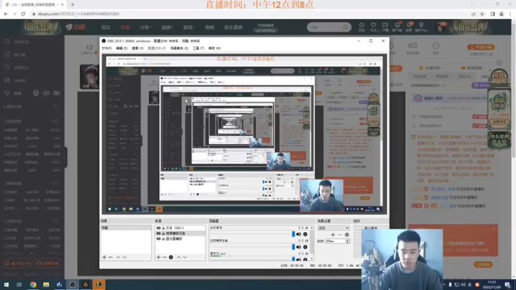Move source up in Sources panel
Screen dimensions: 516x290
click(179, 257)
